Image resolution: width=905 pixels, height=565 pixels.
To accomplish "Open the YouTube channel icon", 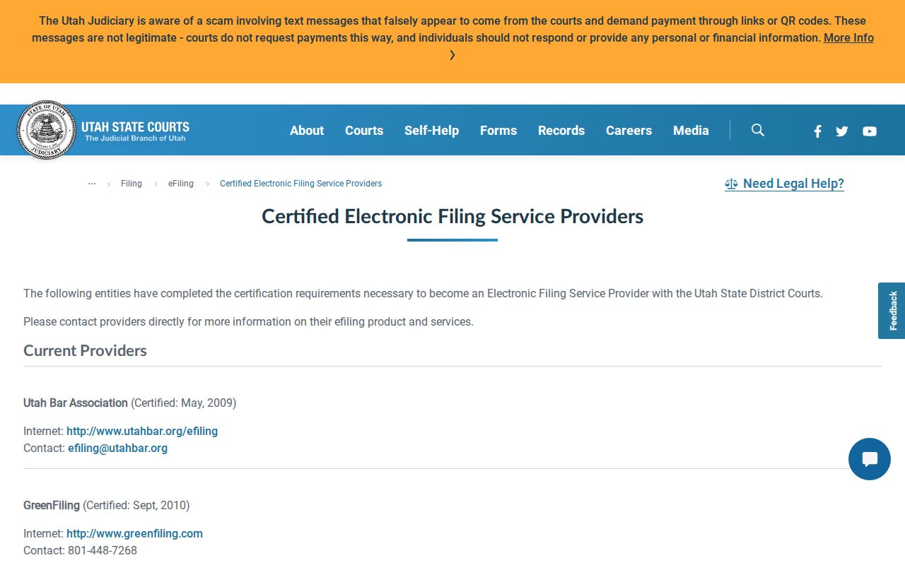I will [870, 131].
